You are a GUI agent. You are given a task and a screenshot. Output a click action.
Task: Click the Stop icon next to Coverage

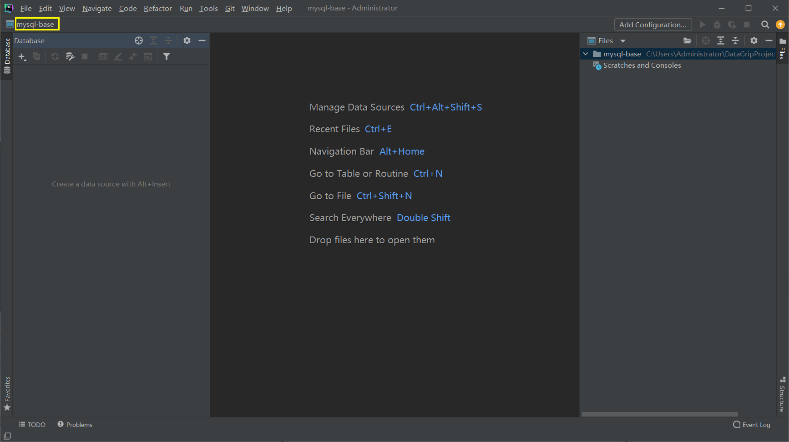747,25
